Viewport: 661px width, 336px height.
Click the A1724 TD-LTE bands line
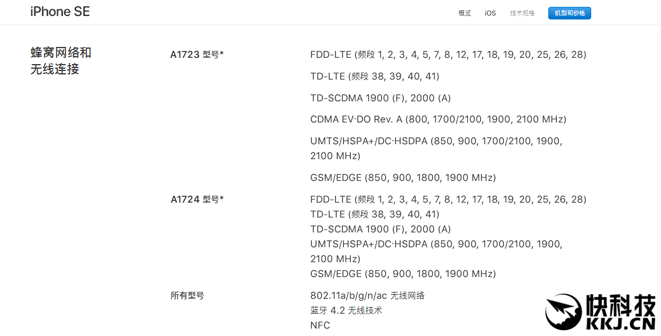[x=375, y=215]
